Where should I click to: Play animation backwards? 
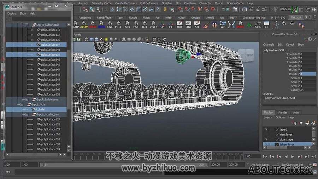286,157
